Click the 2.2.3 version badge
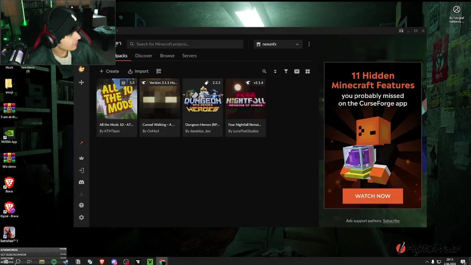471x265 pixels. [213, 83]
